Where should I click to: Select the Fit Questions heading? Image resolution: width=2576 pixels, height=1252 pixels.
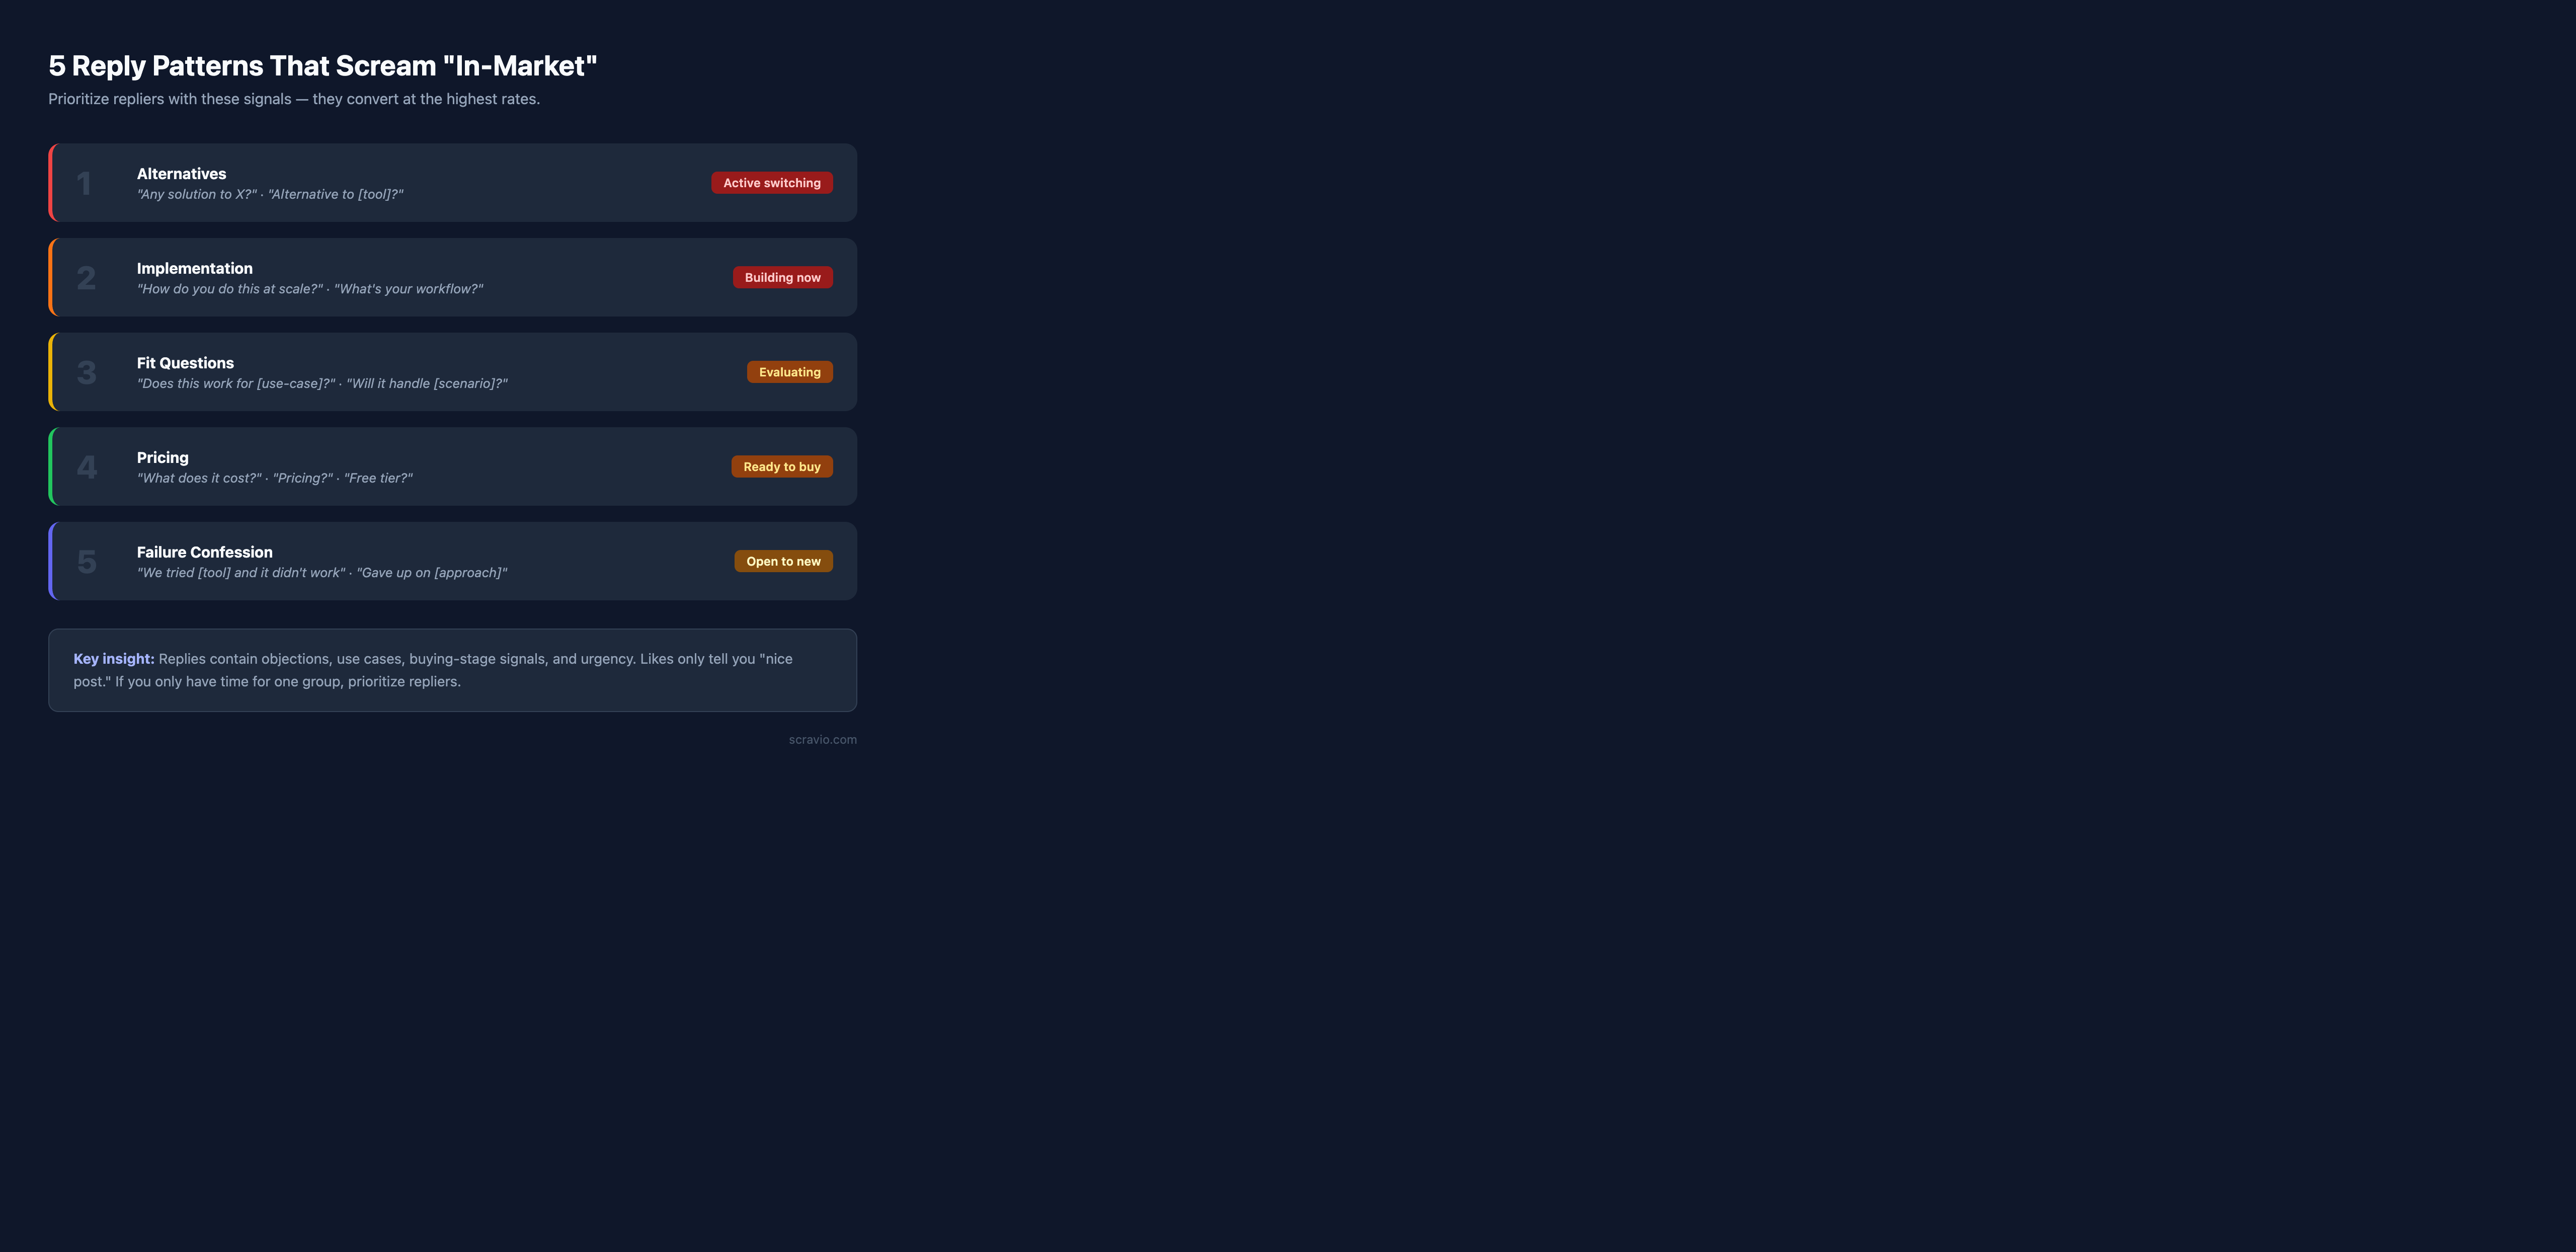[185, 363]
